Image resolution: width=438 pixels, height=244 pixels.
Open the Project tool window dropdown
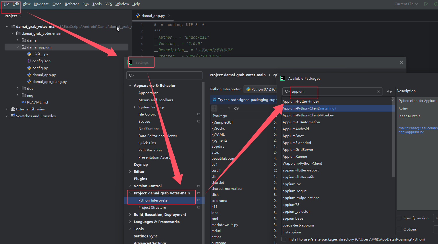click(x=13, y=16)
